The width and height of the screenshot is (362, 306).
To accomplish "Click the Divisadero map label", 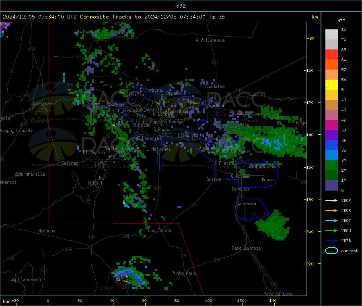I will (x=87, y=32).
